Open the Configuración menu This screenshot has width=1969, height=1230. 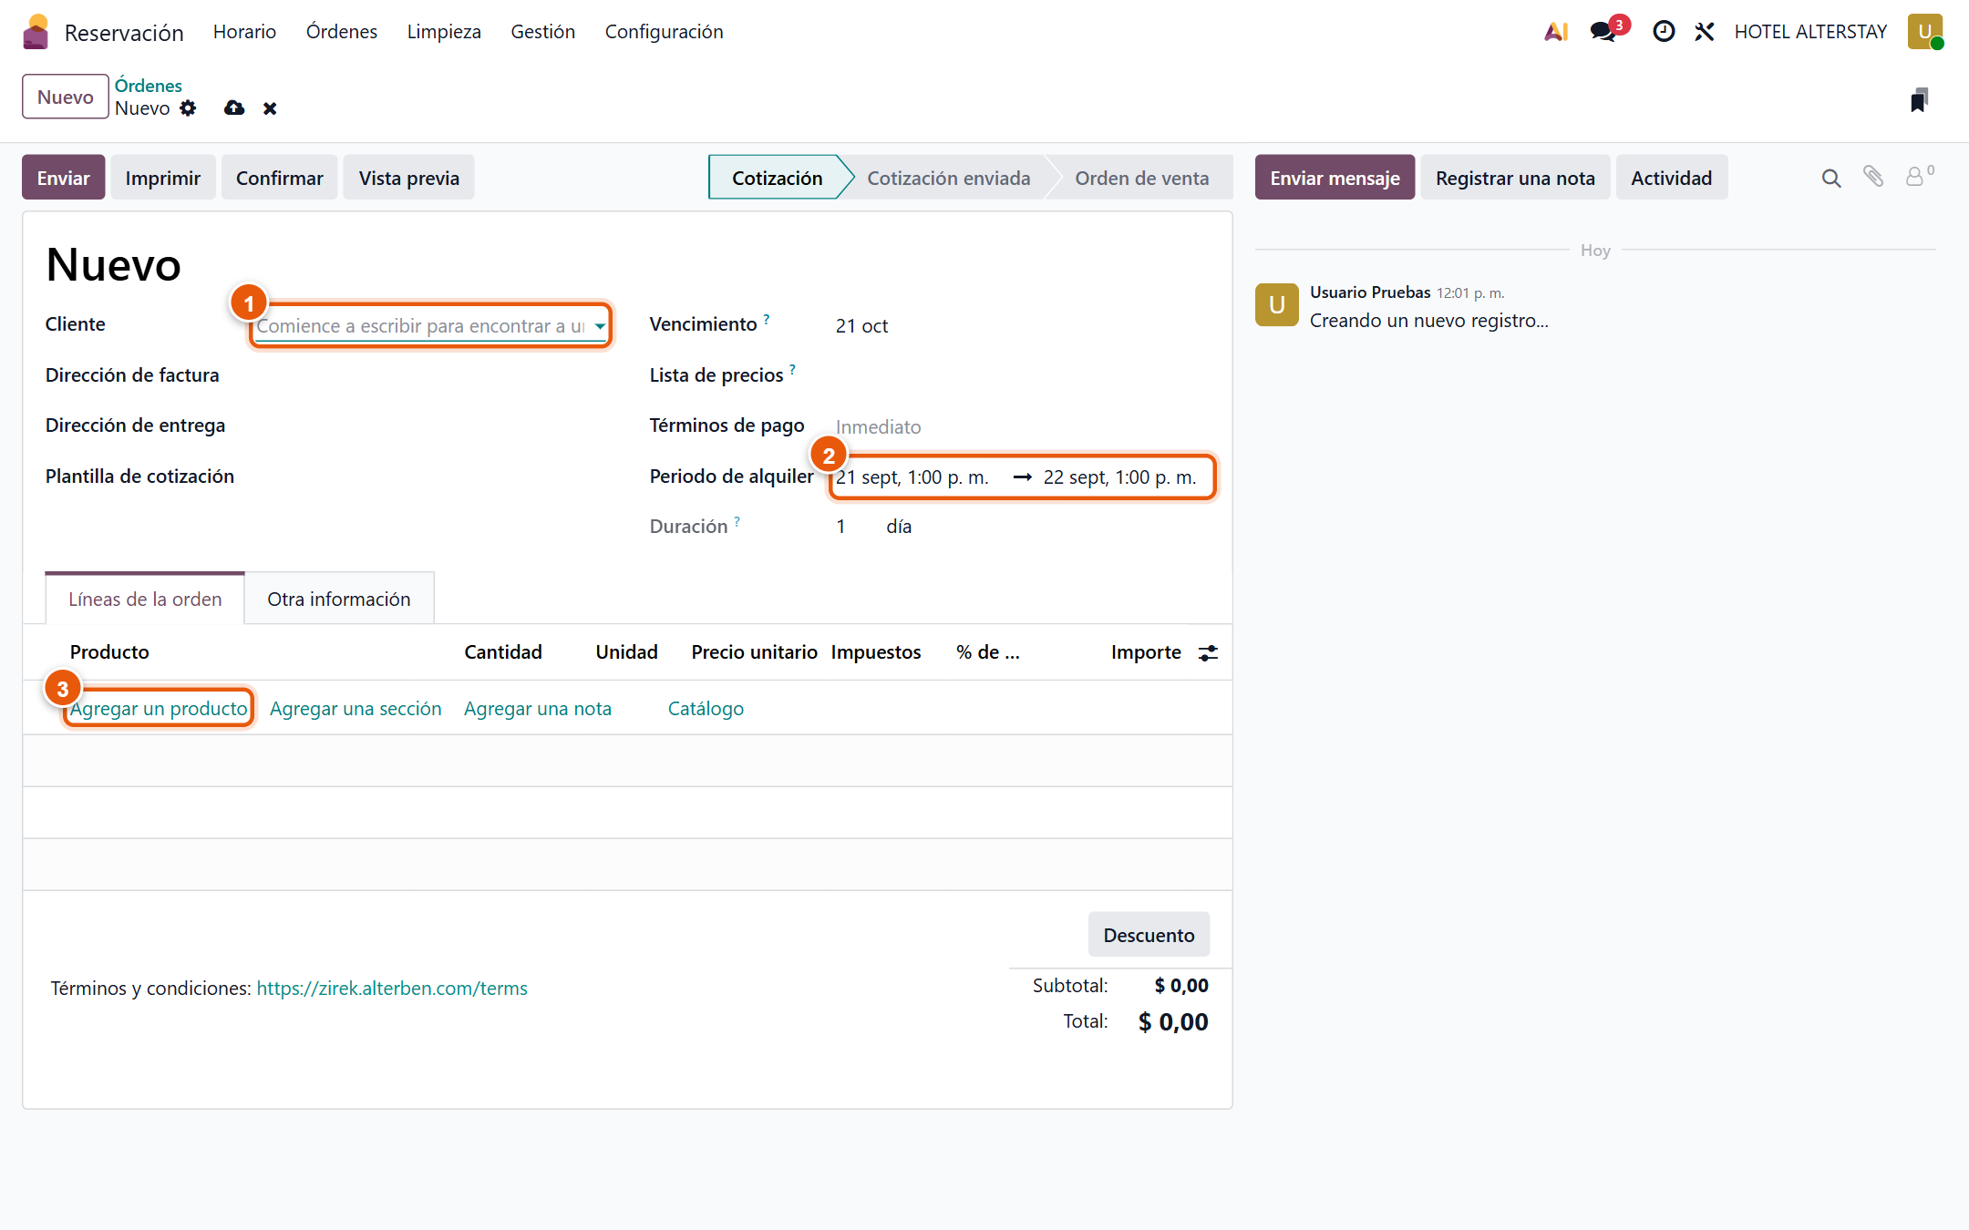(x=664, y=32)
